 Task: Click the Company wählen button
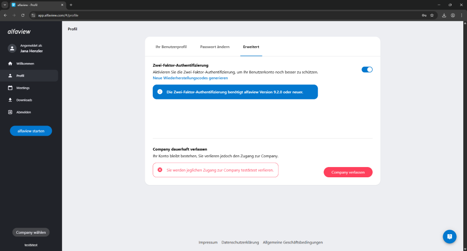click(x=31, y=232)
